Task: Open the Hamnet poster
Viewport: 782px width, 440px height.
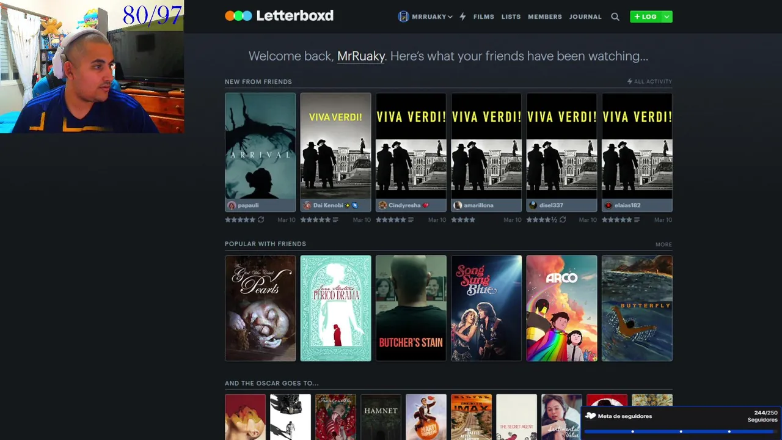Action: coord(381,417)
